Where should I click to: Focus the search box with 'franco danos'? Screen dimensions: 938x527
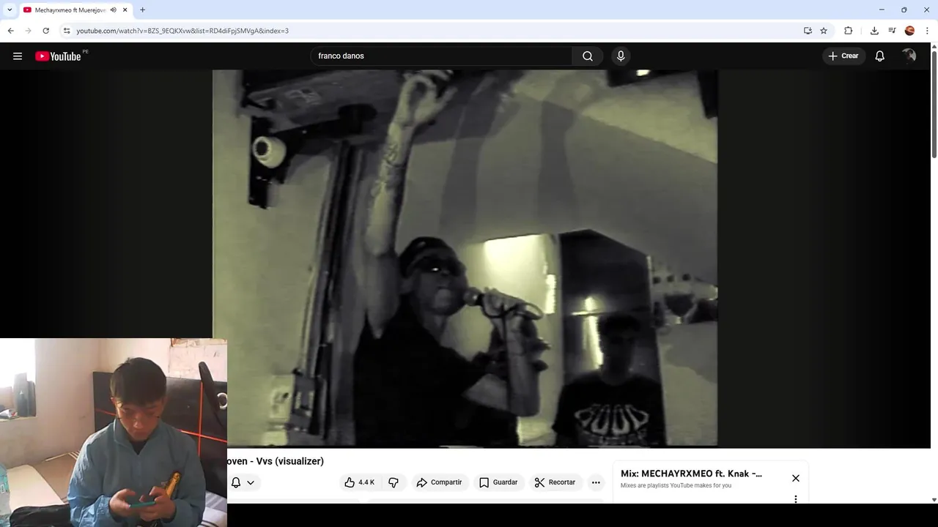(x=441, y=56)
